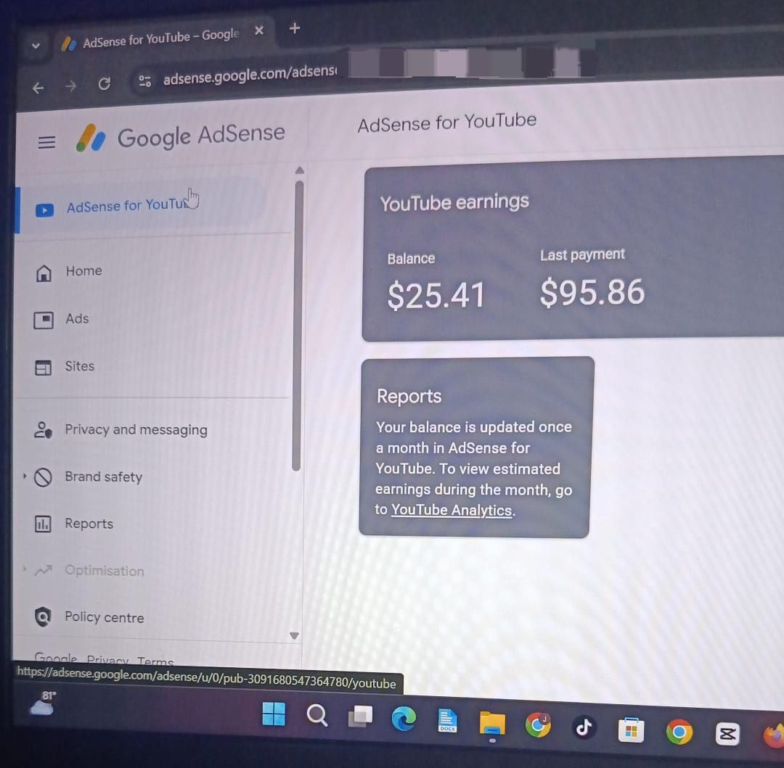The image size is (784, 768).
Task: Open Brand safety section
Action: tap(104, 477)
